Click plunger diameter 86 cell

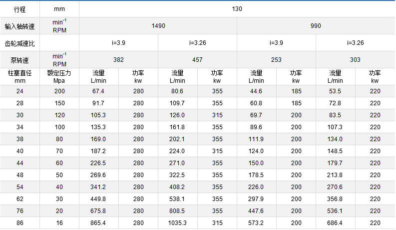tap(19, 223)
